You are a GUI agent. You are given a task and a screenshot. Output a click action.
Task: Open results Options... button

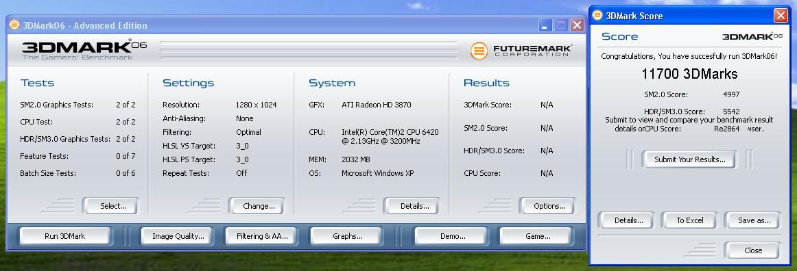coord(547,206)
